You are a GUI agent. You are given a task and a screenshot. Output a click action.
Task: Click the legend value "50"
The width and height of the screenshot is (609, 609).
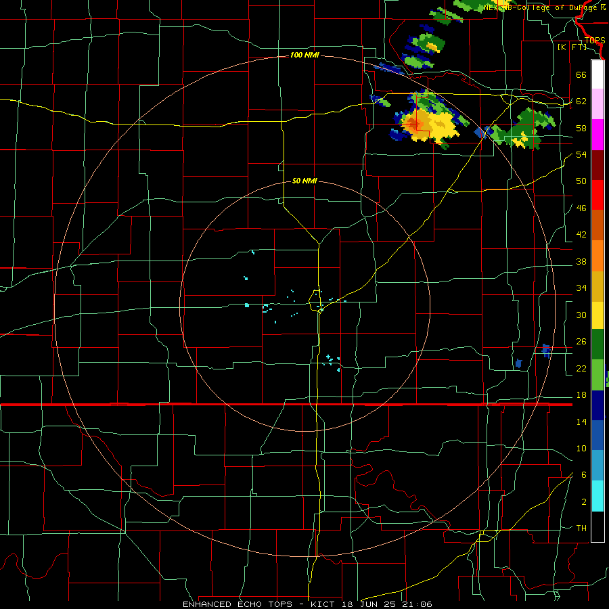[581, 181]
